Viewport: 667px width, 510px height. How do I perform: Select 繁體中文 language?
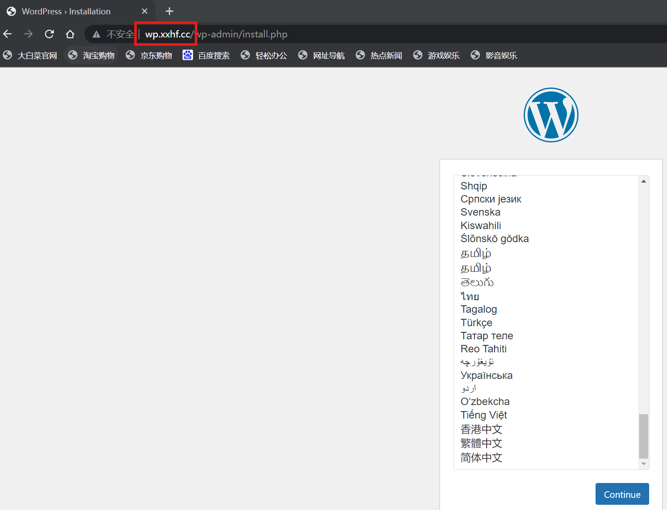tap(546, 443)
